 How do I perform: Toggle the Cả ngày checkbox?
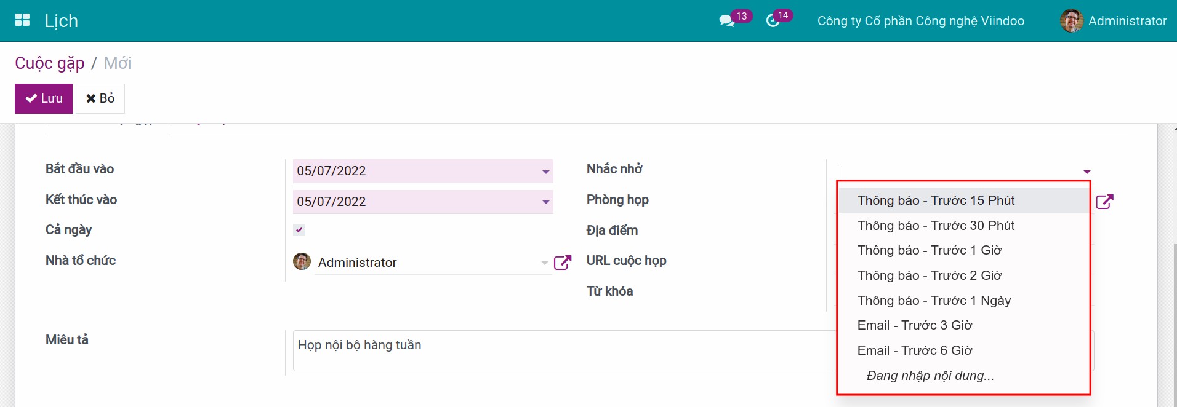click(x=299, y=230)
